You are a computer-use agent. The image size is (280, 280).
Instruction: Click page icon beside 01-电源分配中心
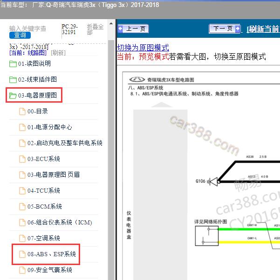[22, 127]
